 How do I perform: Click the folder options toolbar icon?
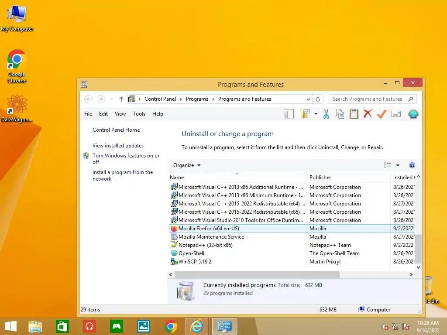[305, 114]
